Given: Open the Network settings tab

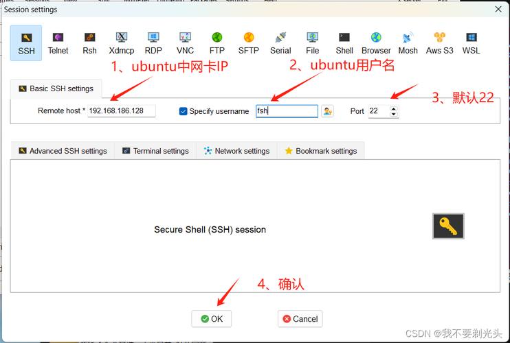Looking at the screenshot, I should coord(236,151).
